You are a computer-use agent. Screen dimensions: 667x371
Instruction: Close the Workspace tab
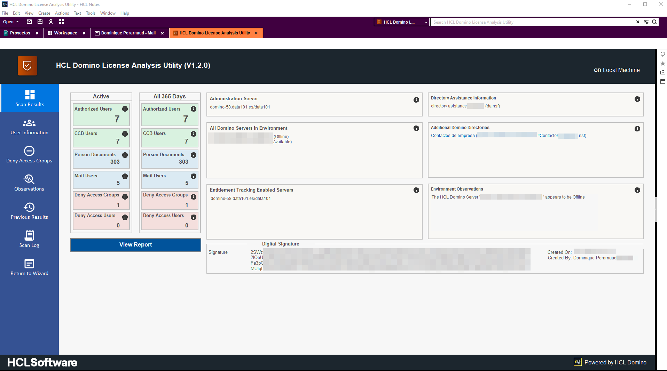click(x=84, y=33)
